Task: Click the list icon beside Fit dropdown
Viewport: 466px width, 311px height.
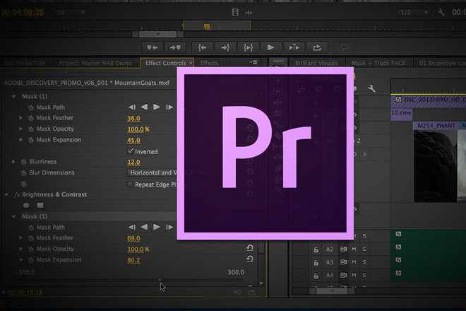Action: click(x=235, y=12)
